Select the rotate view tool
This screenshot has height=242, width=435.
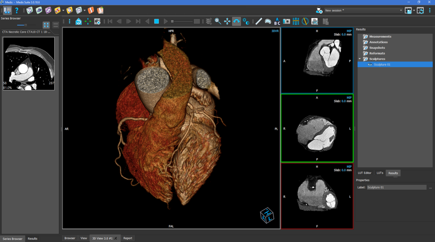tap(236, 21)
